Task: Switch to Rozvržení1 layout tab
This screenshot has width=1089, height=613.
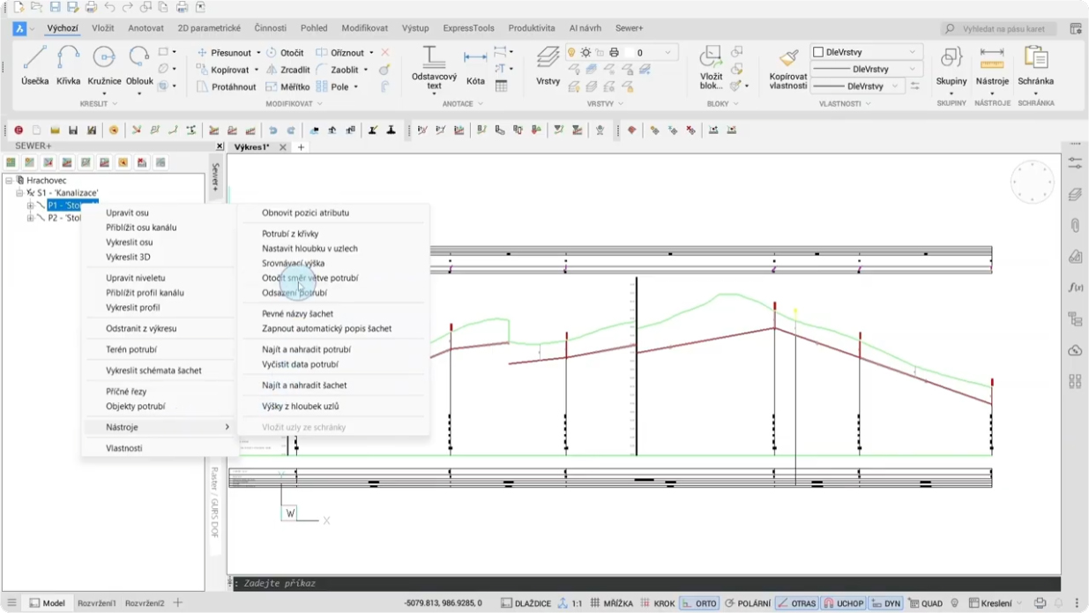Action: [96, 603]
